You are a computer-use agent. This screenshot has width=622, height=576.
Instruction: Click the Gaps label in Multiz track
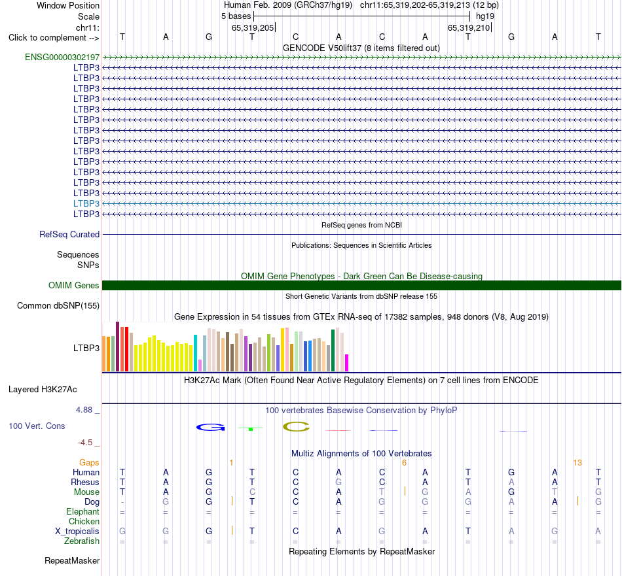89,463
